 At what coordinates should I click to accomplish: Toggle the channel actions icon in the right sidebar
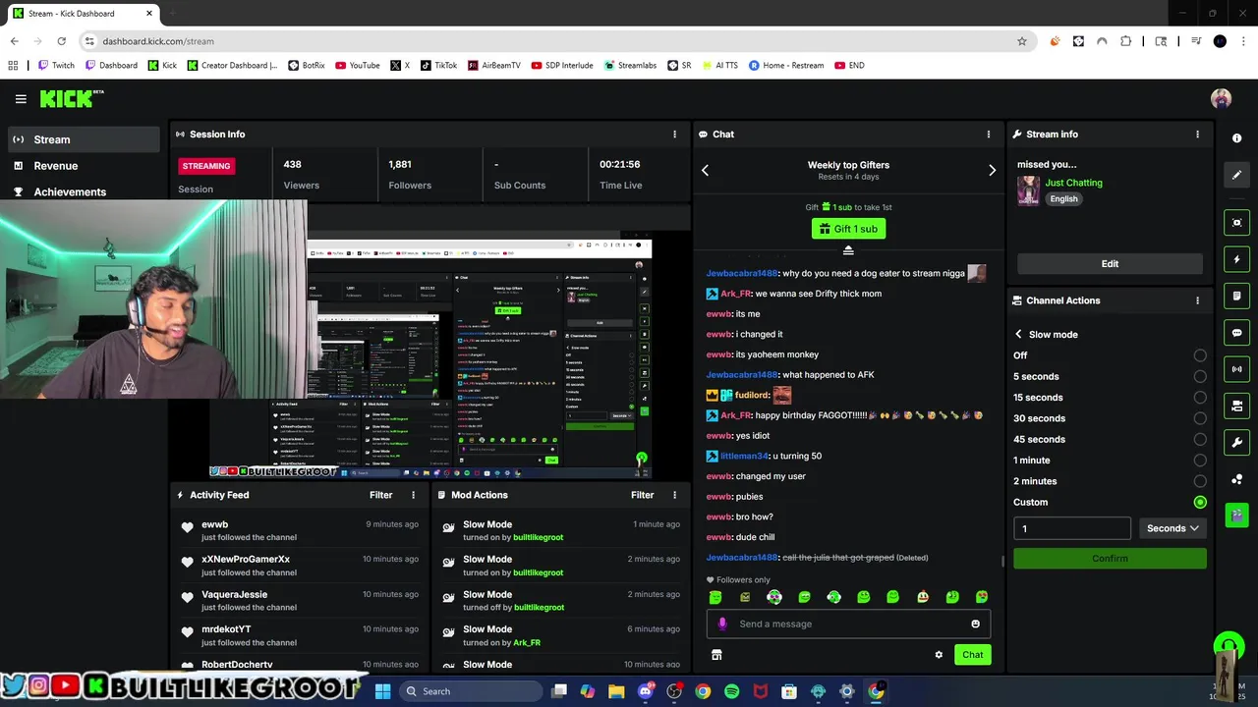[x=1236, y=406]
